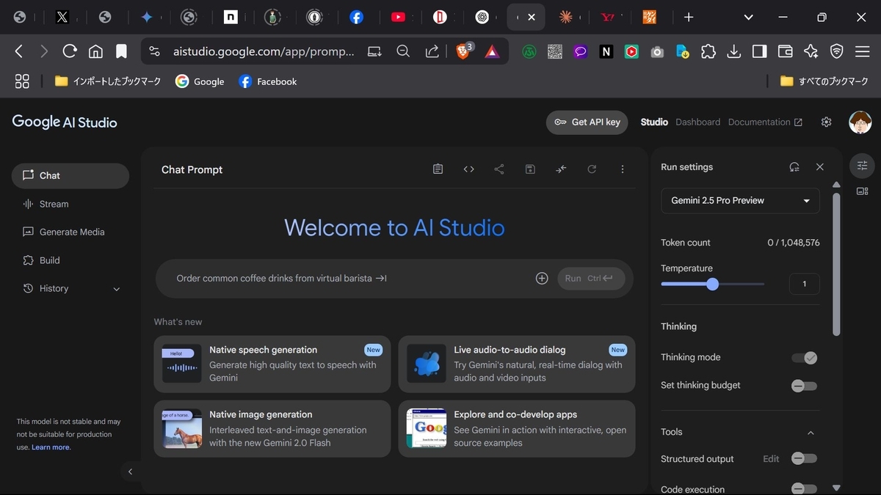This screenshot has width=881, height=495.
Task: Click Edit next to Structured output
Action: pyautogui.click(x=771, y=459)
